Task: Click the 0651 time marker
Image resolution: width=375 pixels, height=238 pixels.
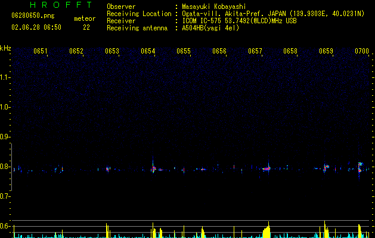Action: [41, 51]
